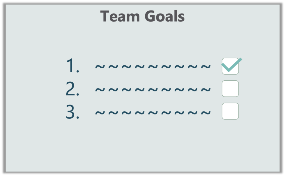The image size is (285, 176).
Task: Select the "Team Goals" title text
Action: pyautogui.click(x=142, y=16)
